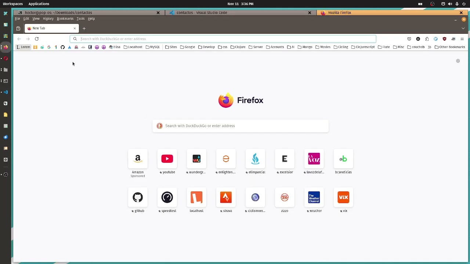Viewport: 470px width, 264px height.
Task: Click the back navigation arrow
Action: click(x=19, y=39)
